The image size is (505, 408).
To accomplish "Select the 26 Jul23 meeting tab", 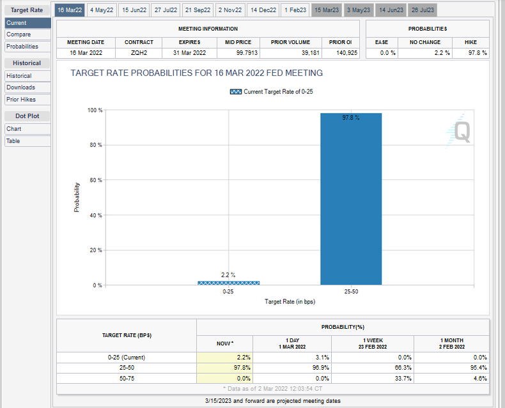I will click(x=423, y=10).
